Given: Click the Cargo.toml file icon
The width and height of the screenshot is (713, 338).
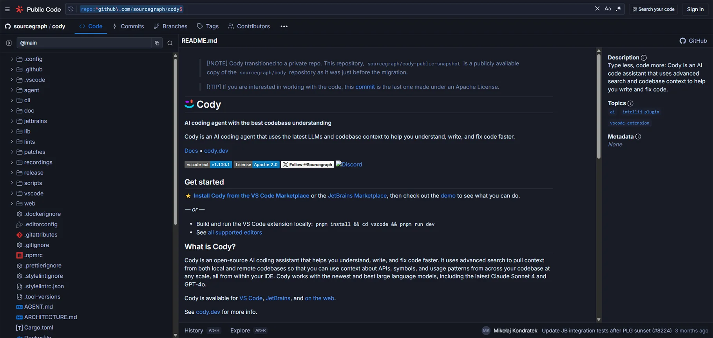Looking at the screenshot, I should (19, 328).
